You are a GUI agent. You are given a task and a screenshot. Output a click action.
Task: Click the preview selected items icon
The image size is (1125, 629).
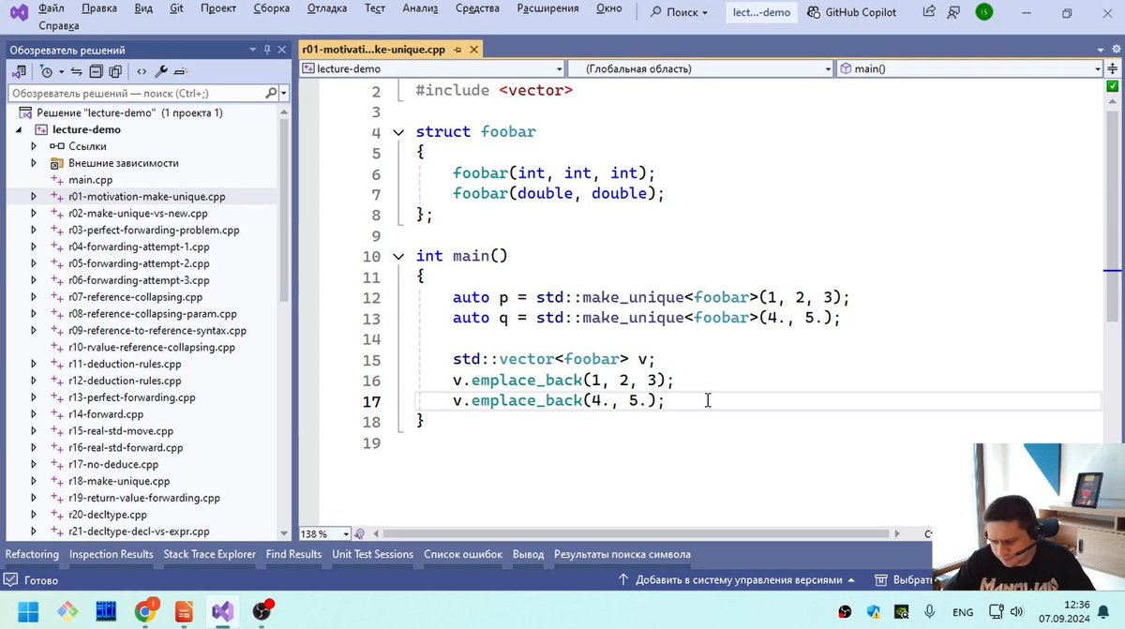180,71
